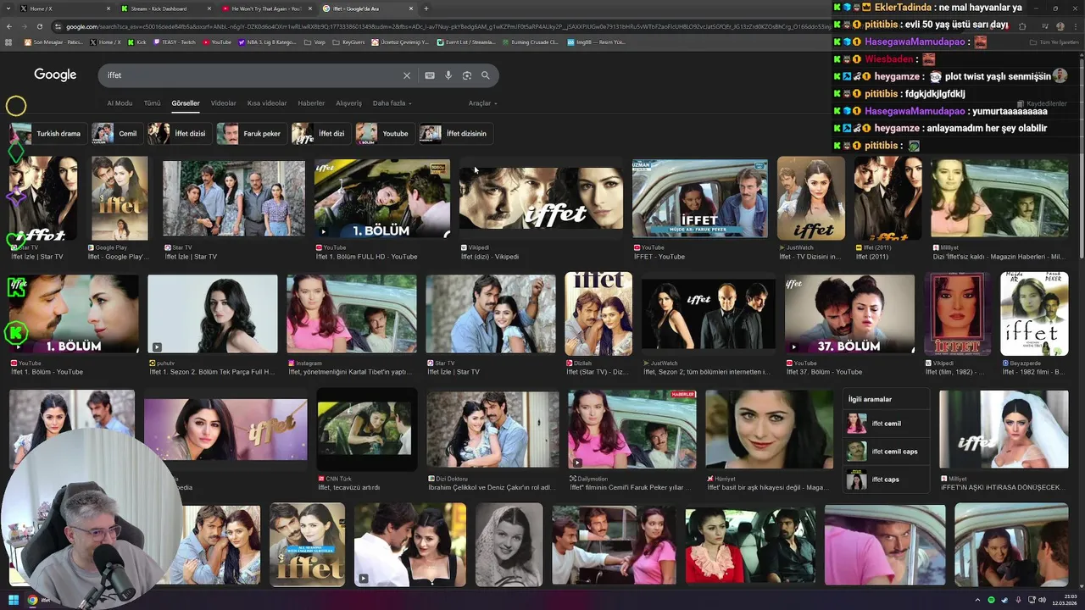Clear the search box with the X icon

(x=407, y=75)
